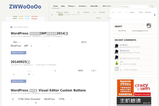The image size is (159, 106).
Task: Open the Archives dropdown menu
Action: (x=83, y=6)
